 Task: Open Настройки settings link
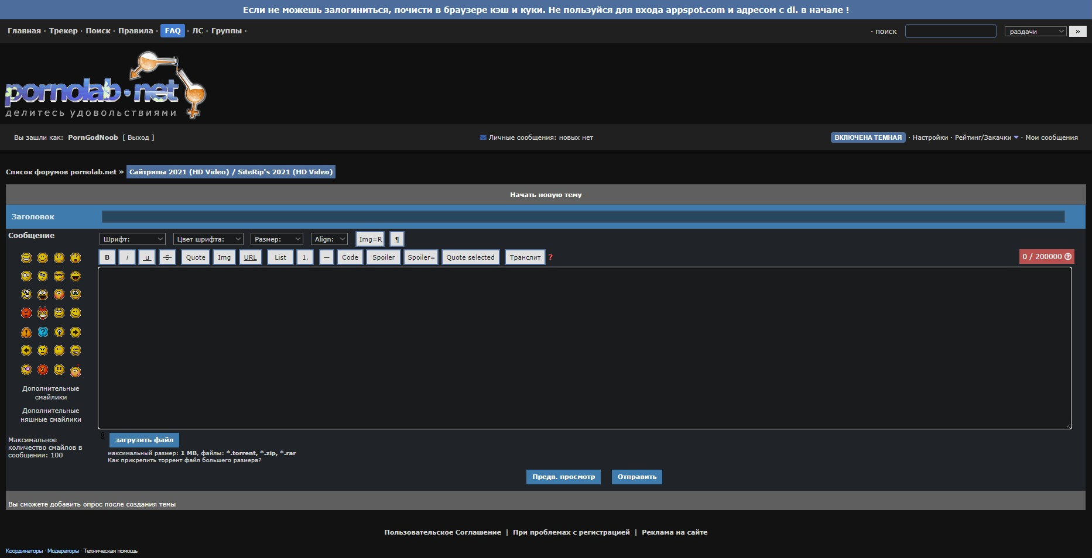(930, 137)
